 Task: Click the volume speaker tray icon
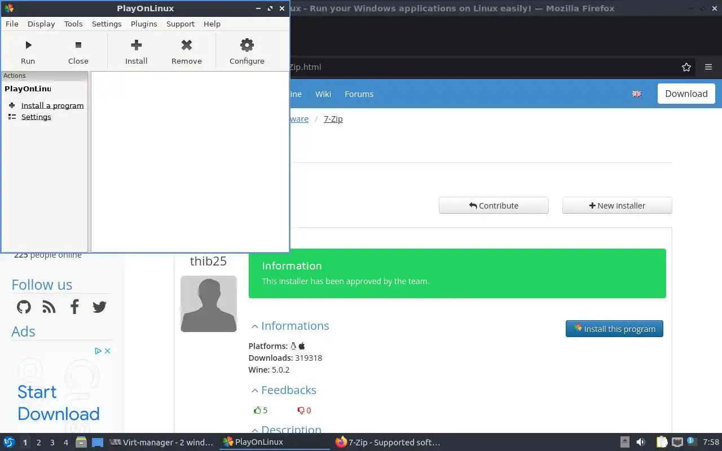641,443
